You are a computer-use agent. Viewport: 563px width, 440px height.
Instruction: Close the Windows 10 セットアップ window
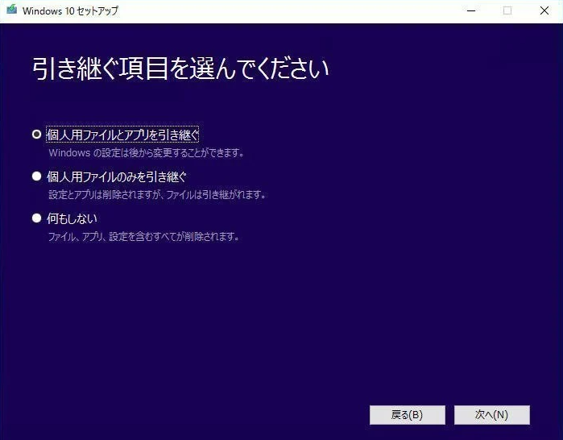[544, 10]
